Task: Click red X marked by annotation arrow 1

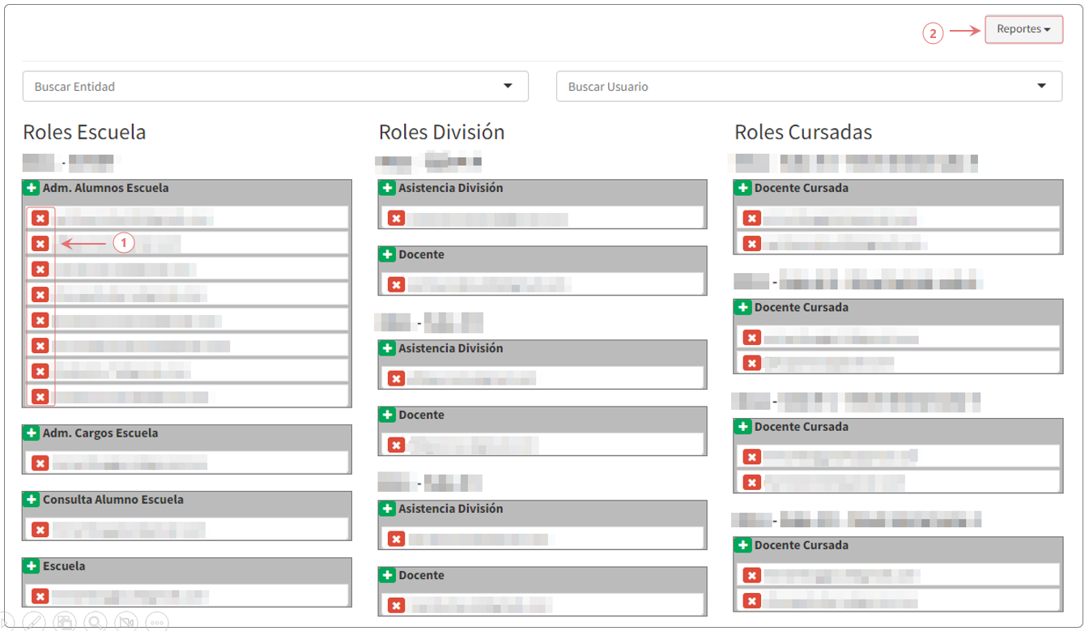Action: click(x=40, y=243)
